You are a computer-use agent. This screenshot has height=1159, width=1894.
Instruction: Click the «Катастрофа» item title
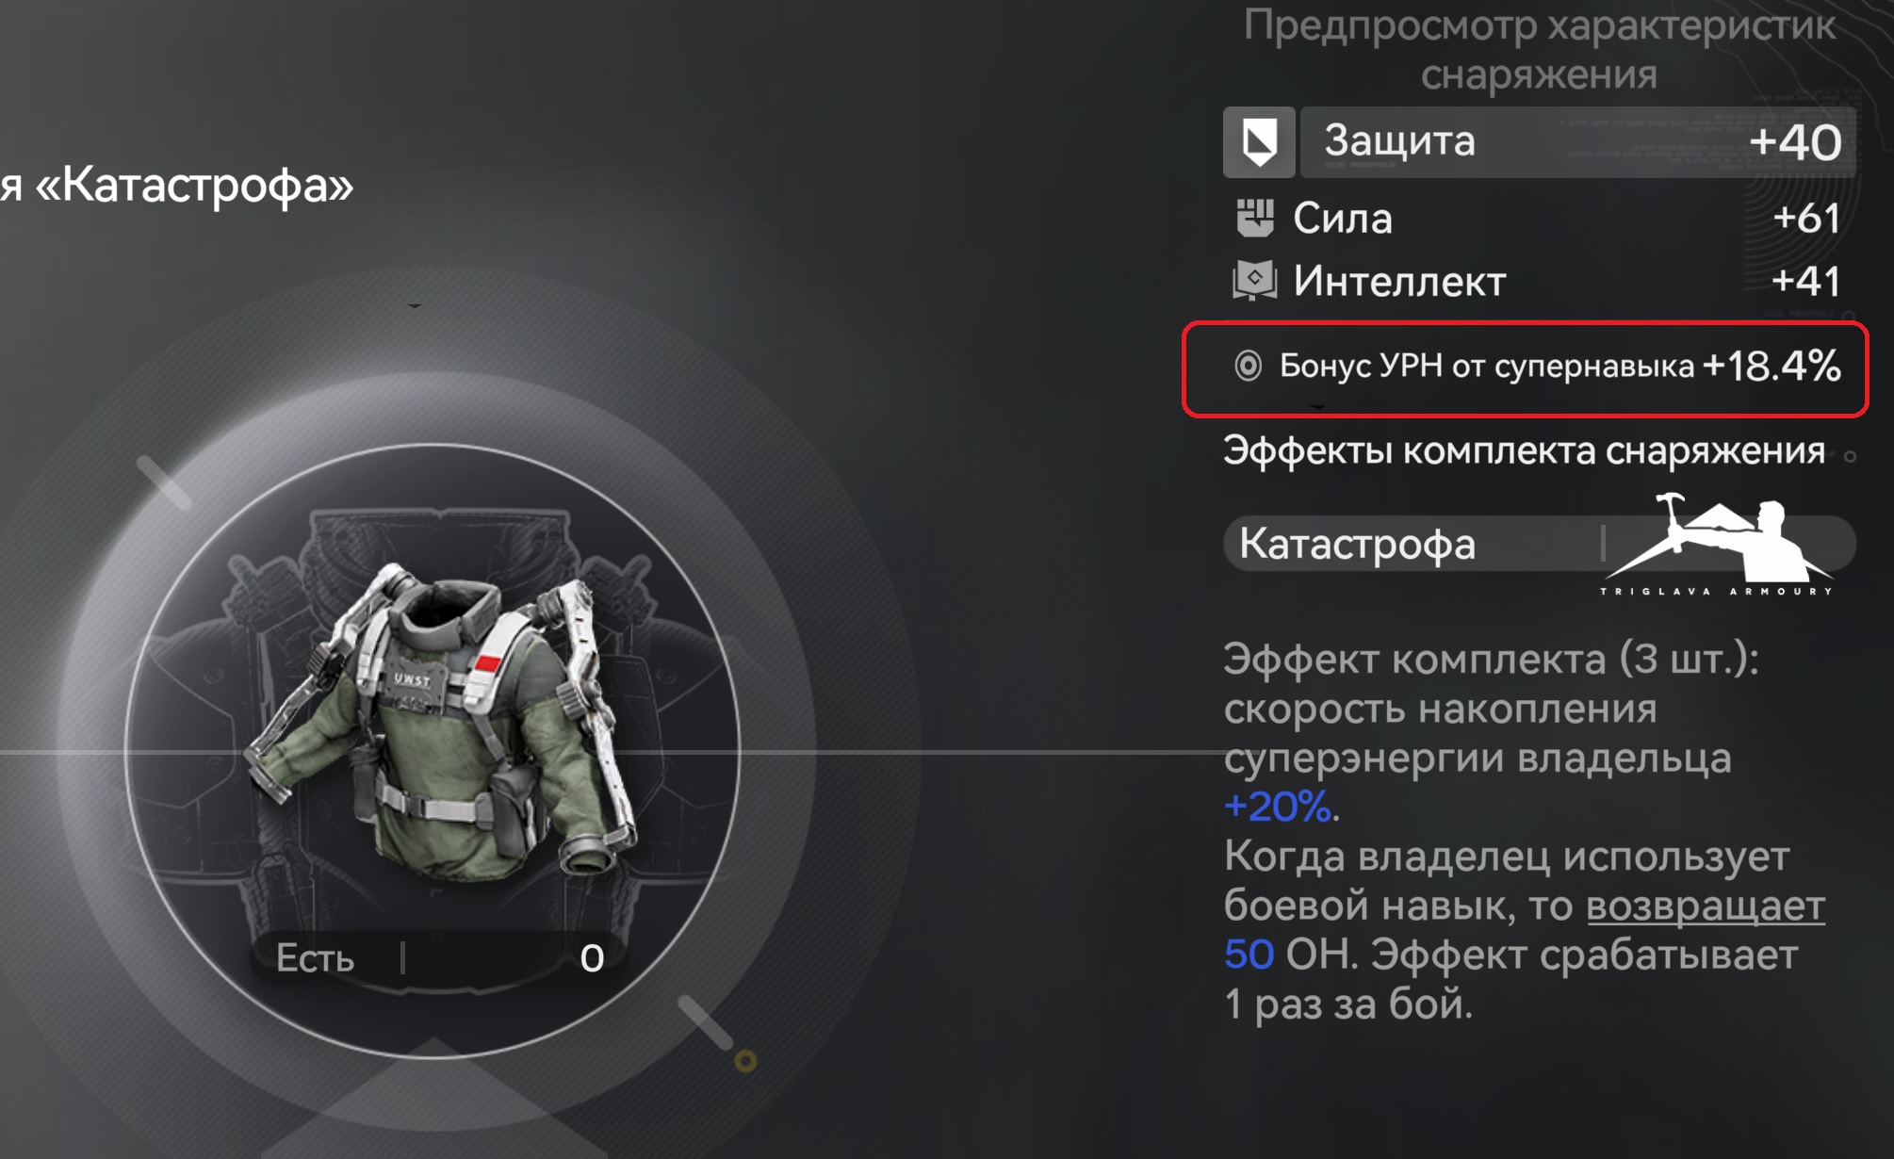pos(177,184)
